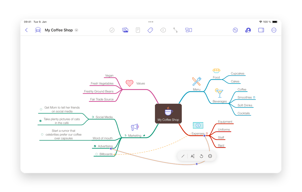Viewport: 302px width, 192px height.
Task: Open the ellipsis menu in the top-right corner
Action: pyautogui.click(x=274, y=30)
